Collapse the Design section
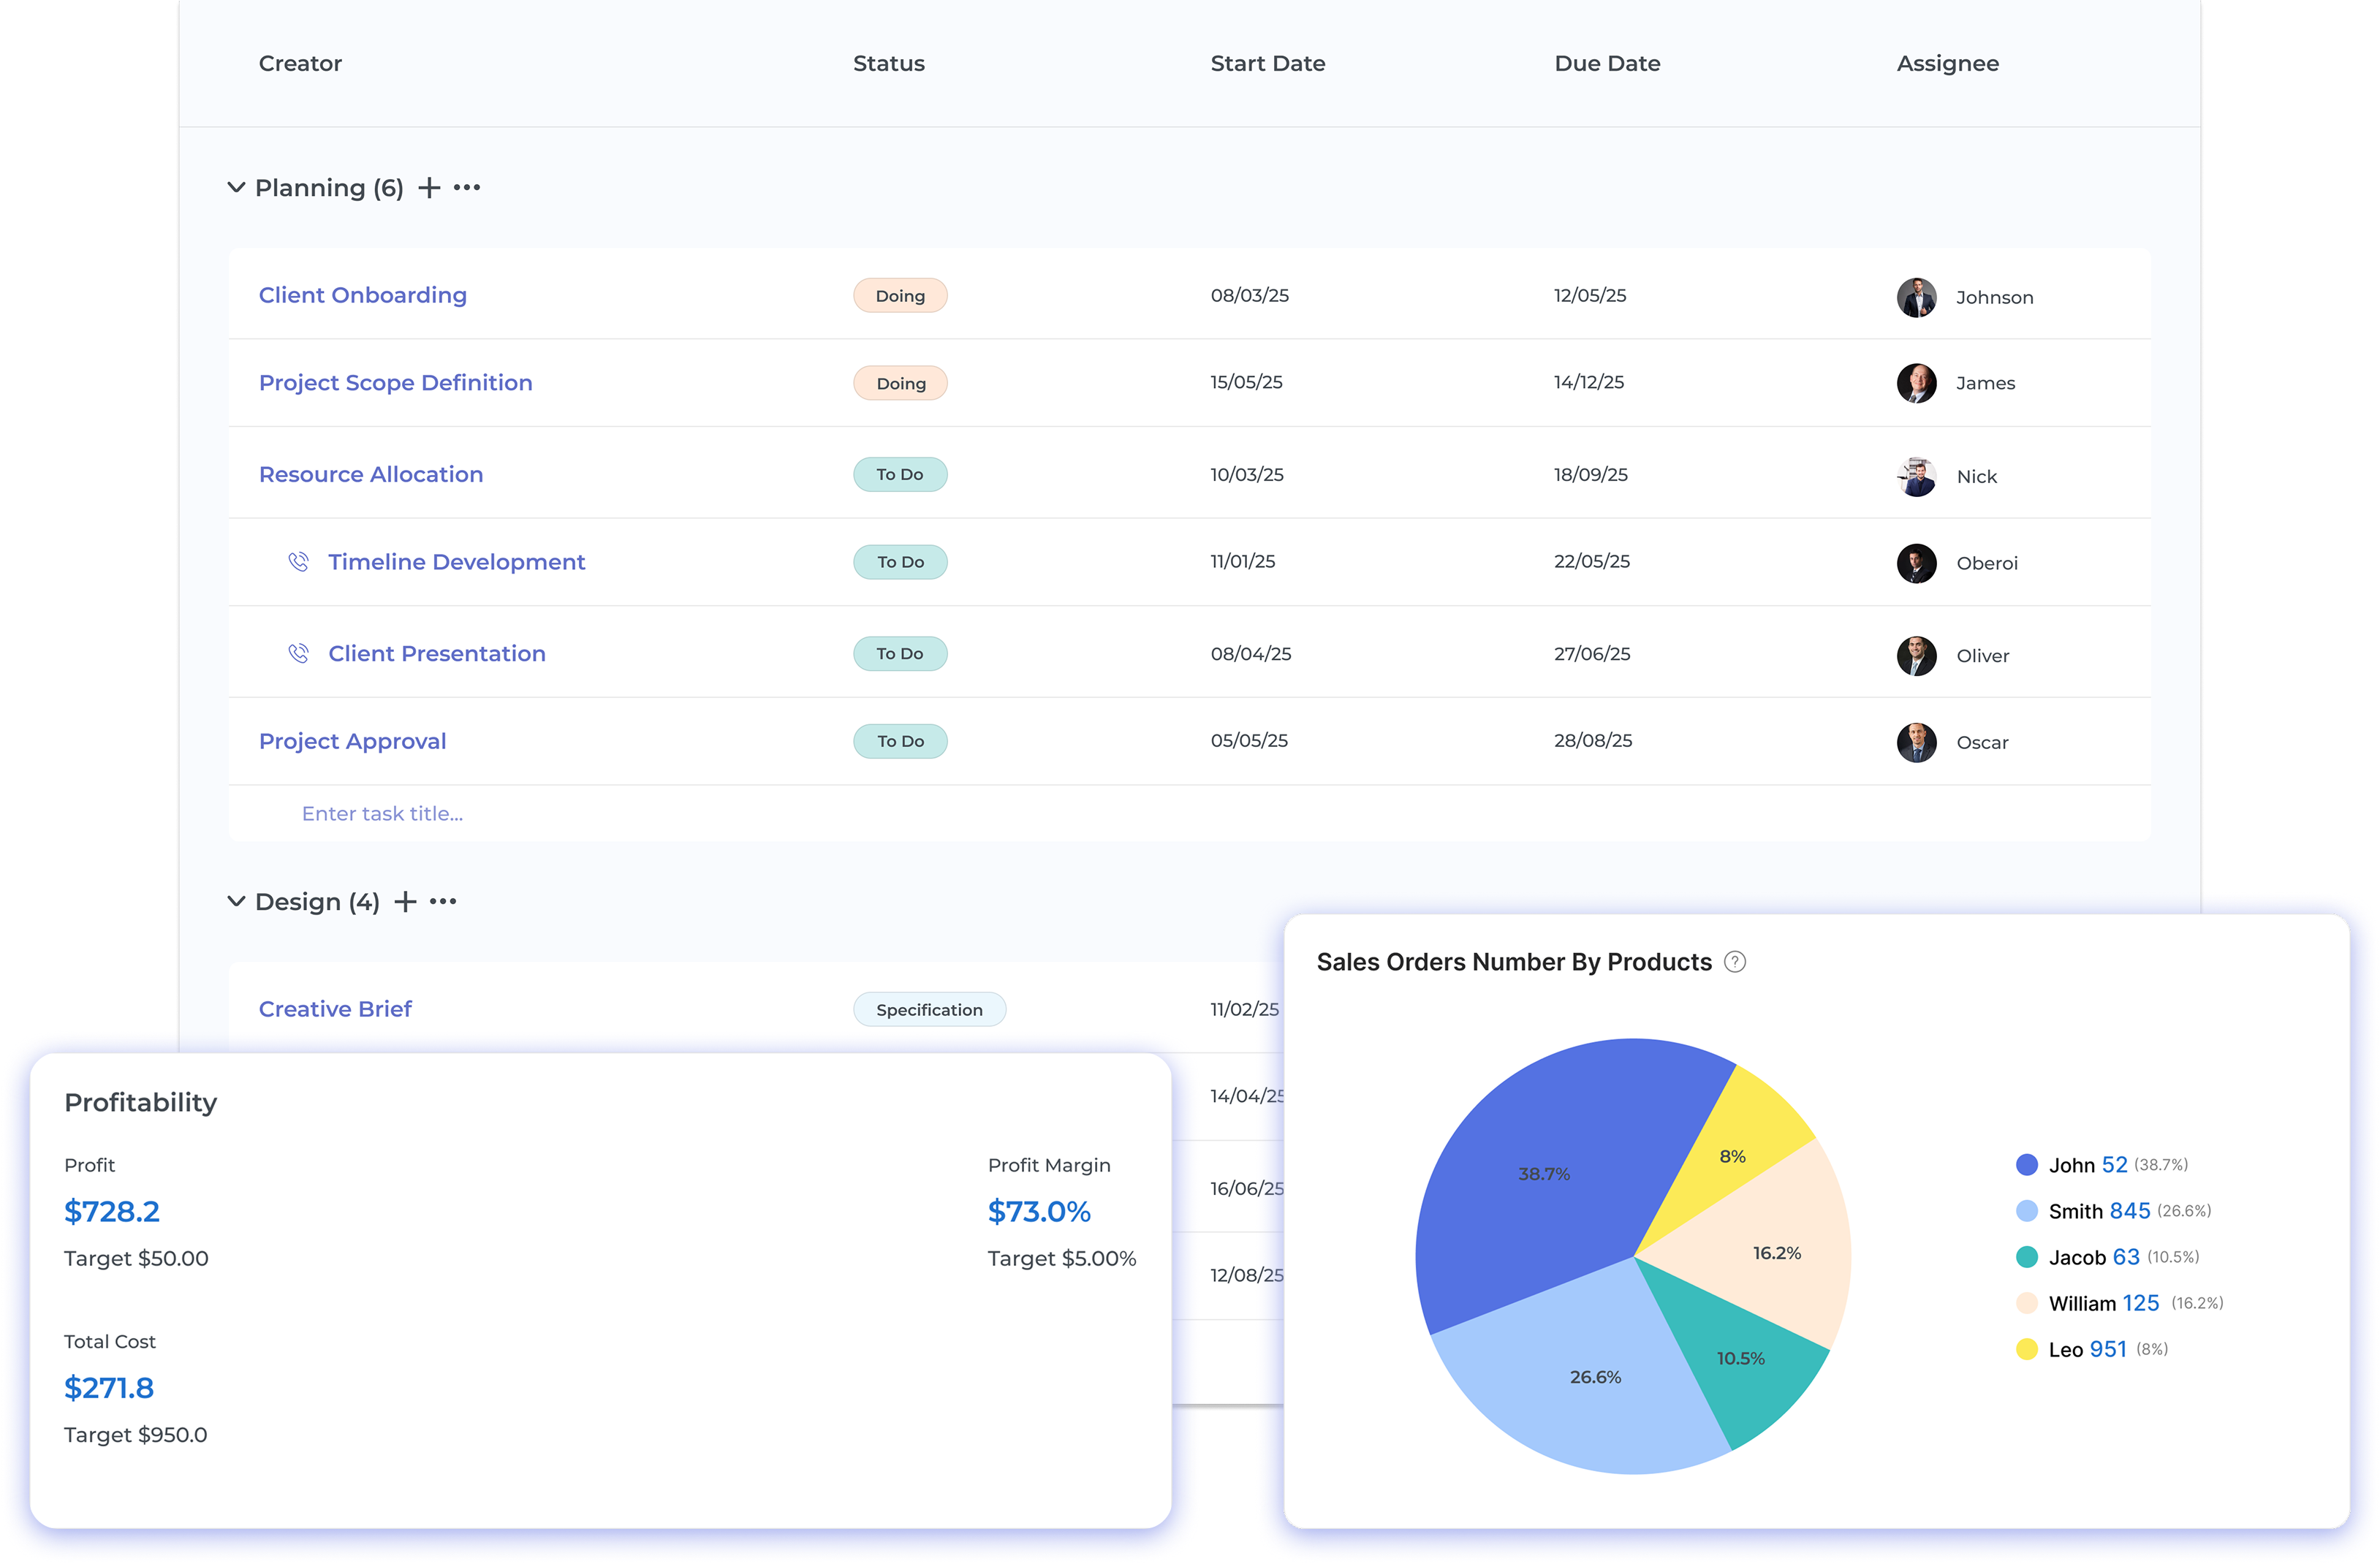The width and height of the screenshot is (2380, 1564). [x=236, y=901]
